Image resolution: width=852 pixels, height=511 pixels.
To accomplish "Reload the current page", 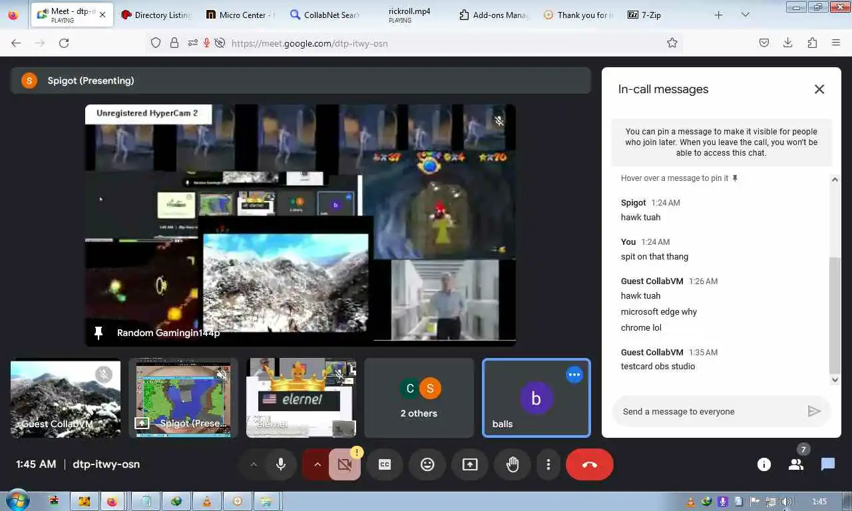I will (x=64, y=43).
